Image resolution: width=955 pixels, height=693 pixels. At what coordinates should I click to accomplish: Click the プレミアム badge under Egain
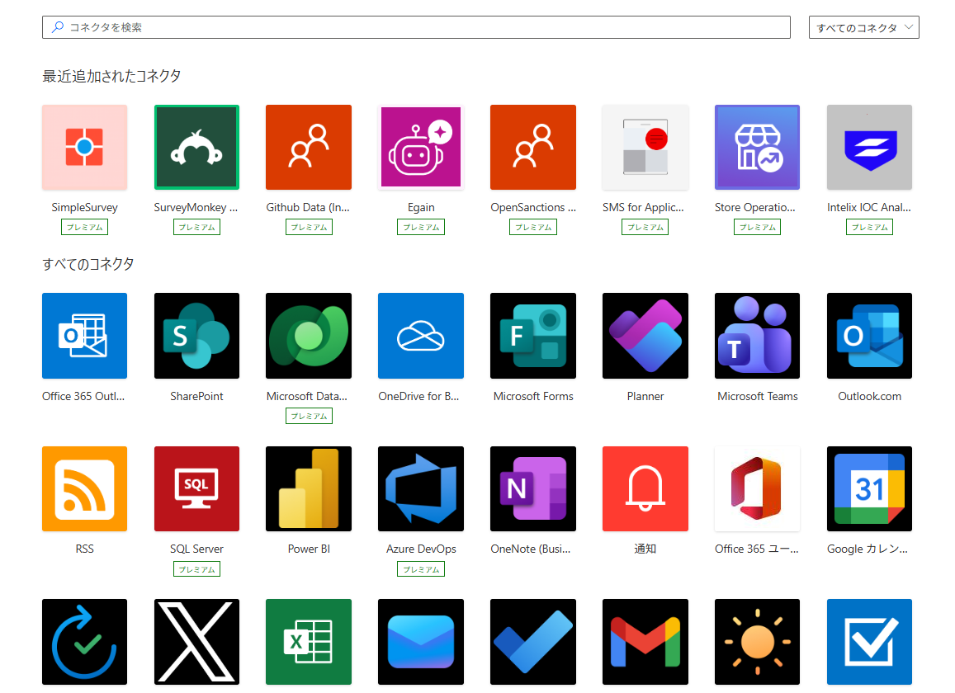click(421, 227)
